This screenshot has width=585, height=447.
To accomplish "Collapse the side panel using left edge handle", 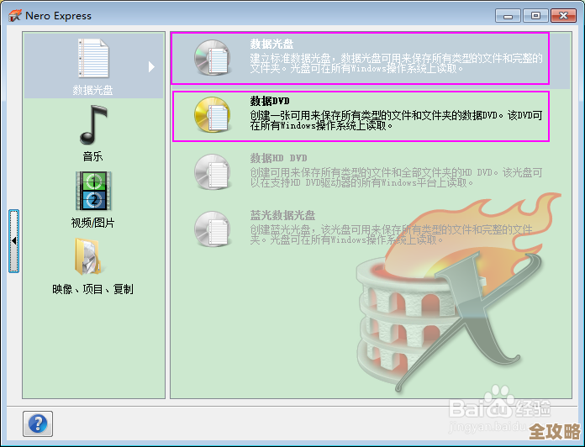I will [x=13, y=241].
